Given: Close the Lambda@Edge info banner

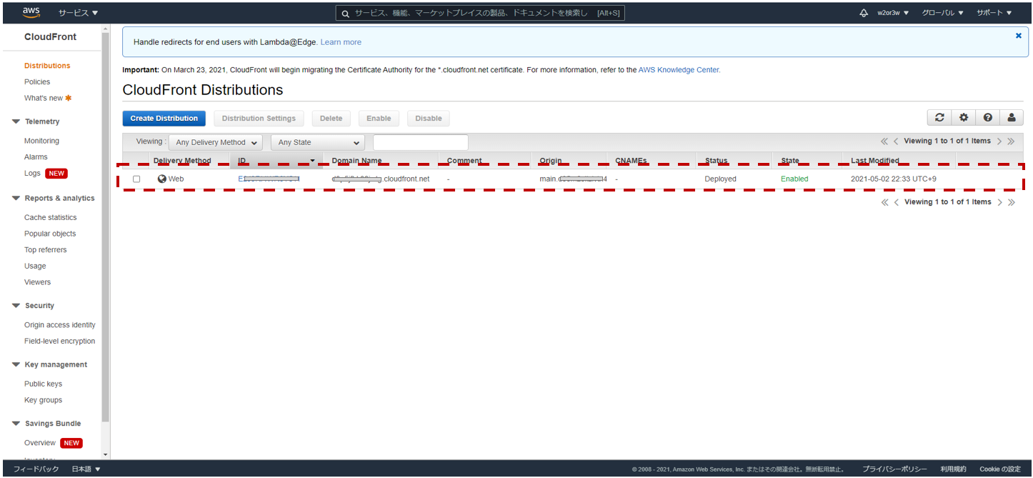Looking at the screenshot, I should pyautogui.click(x=1018, y=35).
